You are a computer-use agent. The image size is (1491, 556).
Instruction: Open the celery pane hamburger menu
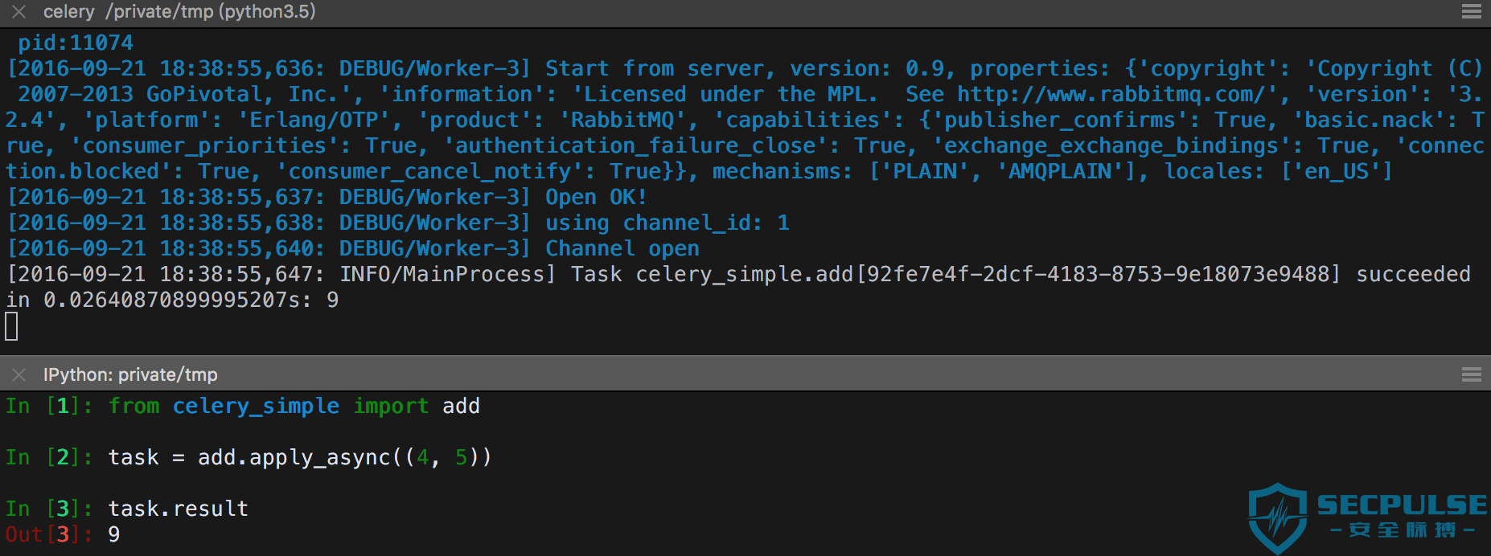[1472, 12]
